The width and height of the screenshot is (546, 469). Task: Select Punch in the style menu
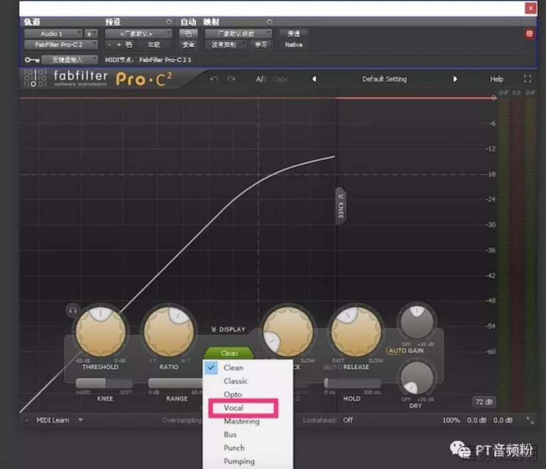click(x=247, y=448)
